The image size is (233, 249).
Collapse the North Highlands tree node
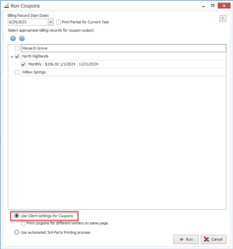pyautogui.click(x=12, y=57)
